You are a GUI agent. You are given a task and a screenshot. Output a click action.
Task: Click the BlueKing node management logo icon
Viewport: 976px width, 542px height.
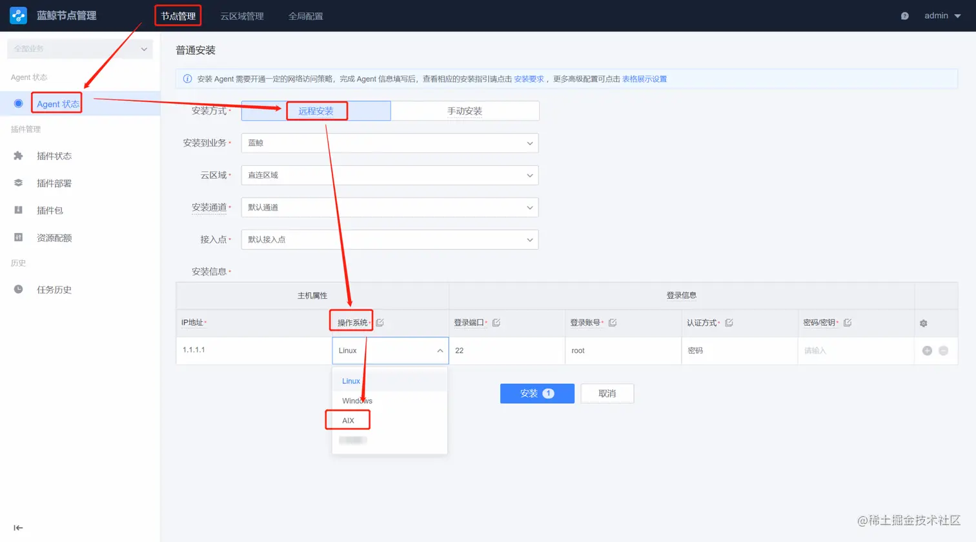pyautogui.click(x=18, y=15)
